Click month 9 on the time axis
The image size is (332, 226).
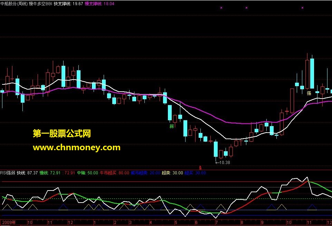click(262, 223)
